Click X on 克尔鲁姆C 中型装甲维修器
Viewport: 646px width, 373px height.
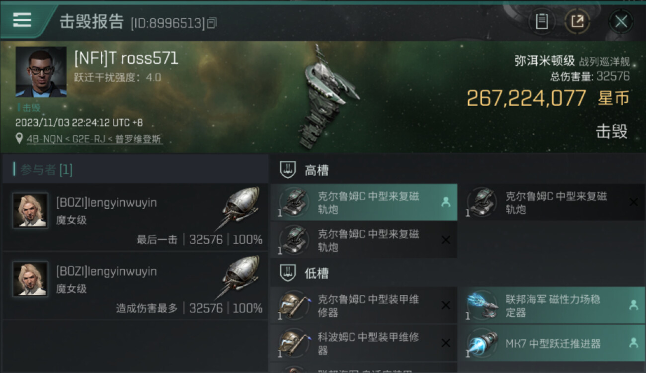coord(446,305)
